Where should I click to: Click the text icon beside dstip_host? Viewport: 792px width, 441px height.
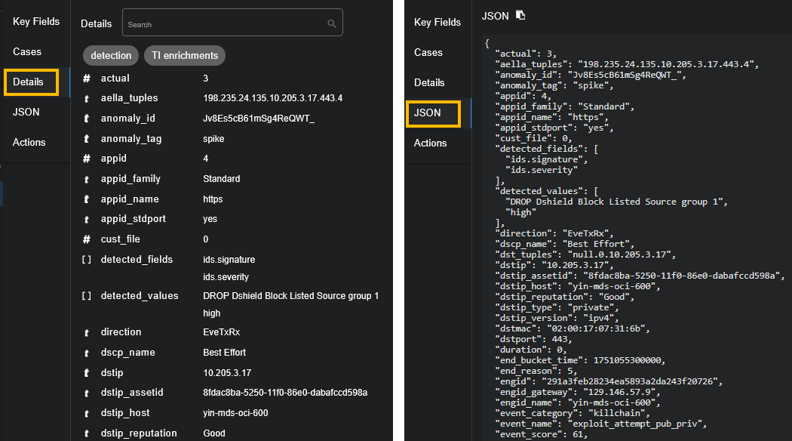coord(87,413)
